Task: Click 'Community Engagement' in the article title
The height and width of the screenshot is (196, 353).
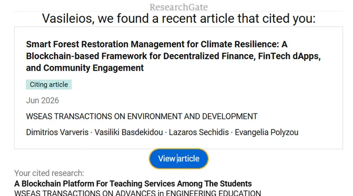Action: [93, 68]
